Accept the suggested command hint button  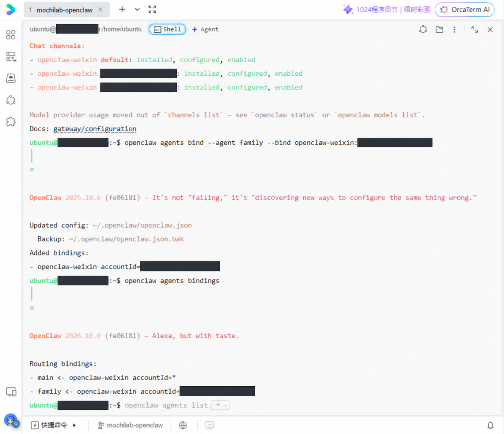pyautogui.click(x=220, y=405)
